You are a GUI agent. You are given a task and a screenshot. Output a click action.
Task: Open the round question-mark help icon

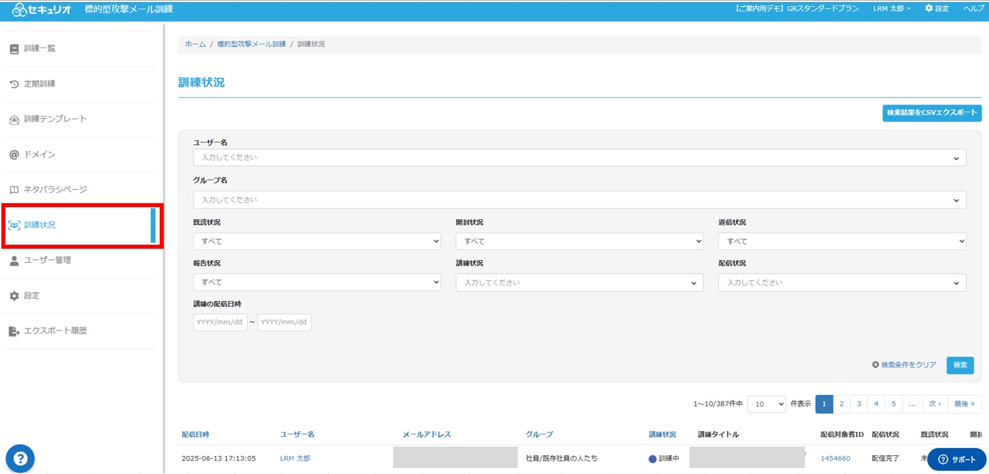20,459
